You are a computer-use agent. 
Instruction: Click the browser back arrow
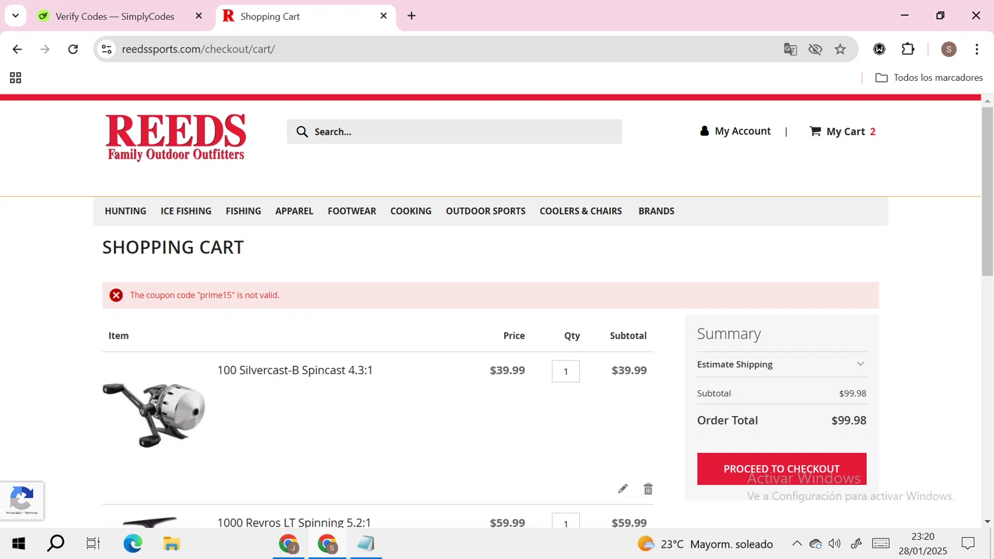(x=17, y=49)
